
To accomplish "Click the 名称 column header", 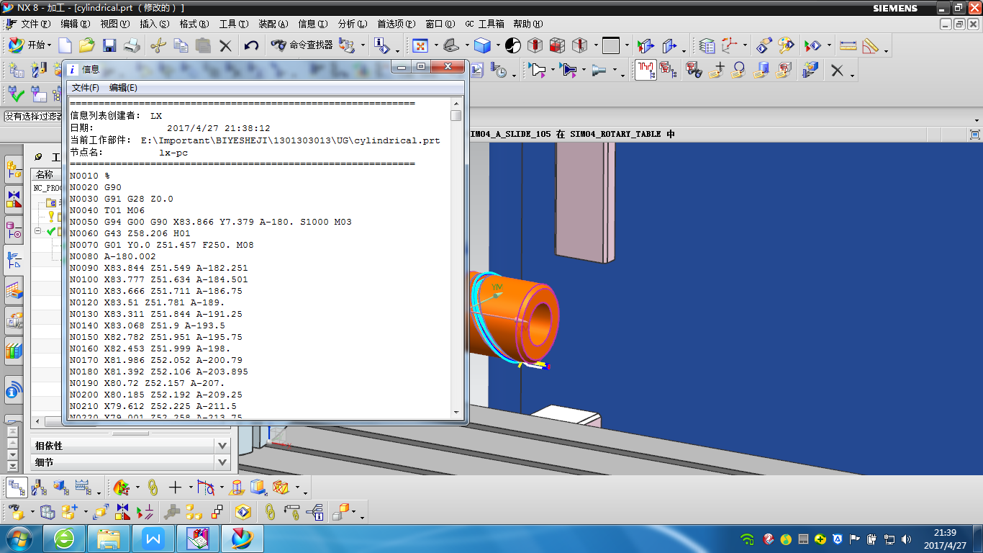I will point(45,174).
